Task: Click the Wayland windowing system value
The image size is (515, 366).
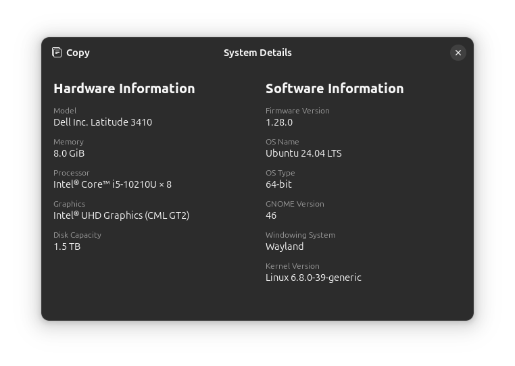Action: point(285,246)
